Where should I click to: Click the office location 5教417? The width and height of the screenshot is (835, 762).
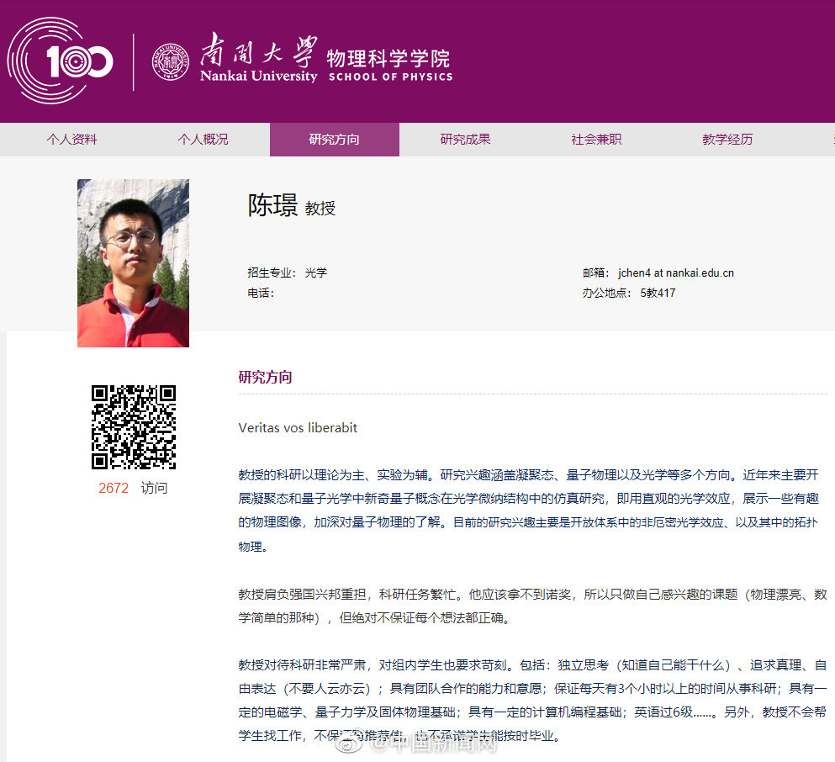click(x=658, y=293)
